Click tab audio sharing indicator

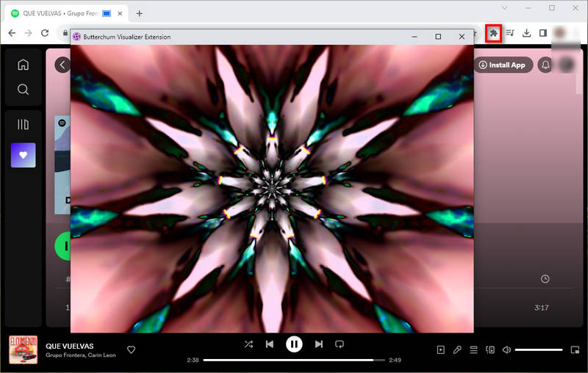[107, 13]
